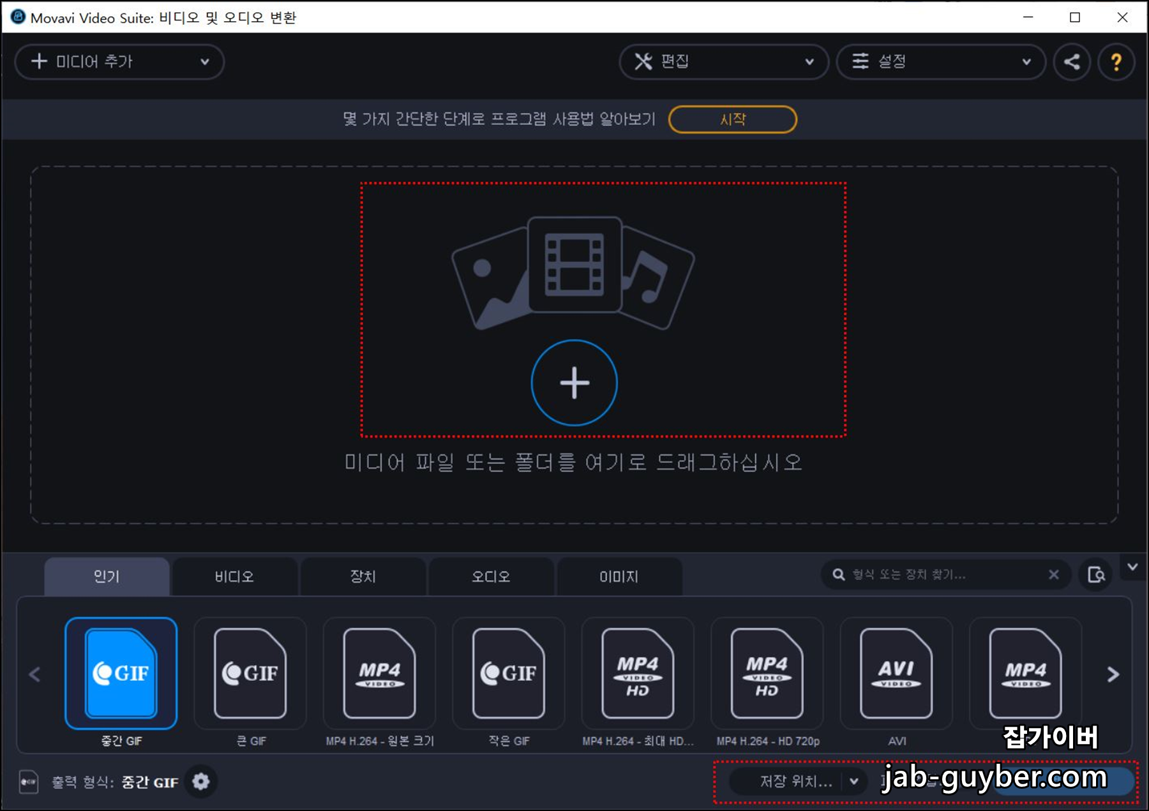The image size is (1149, 811).
Task: Switch to the 장치 (Devices) tab
Action: (363, 576)
